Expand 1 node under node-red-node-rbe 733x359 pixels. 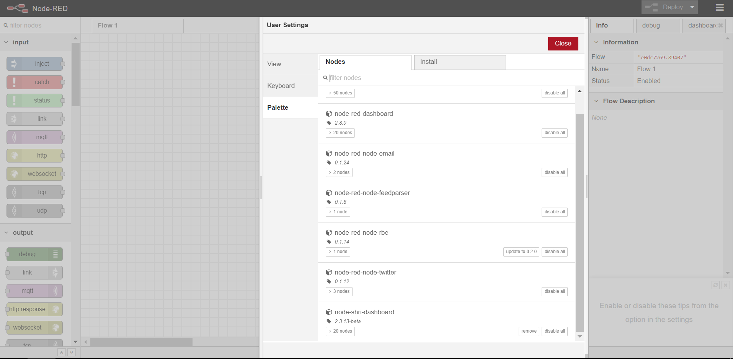coord(338,252)
